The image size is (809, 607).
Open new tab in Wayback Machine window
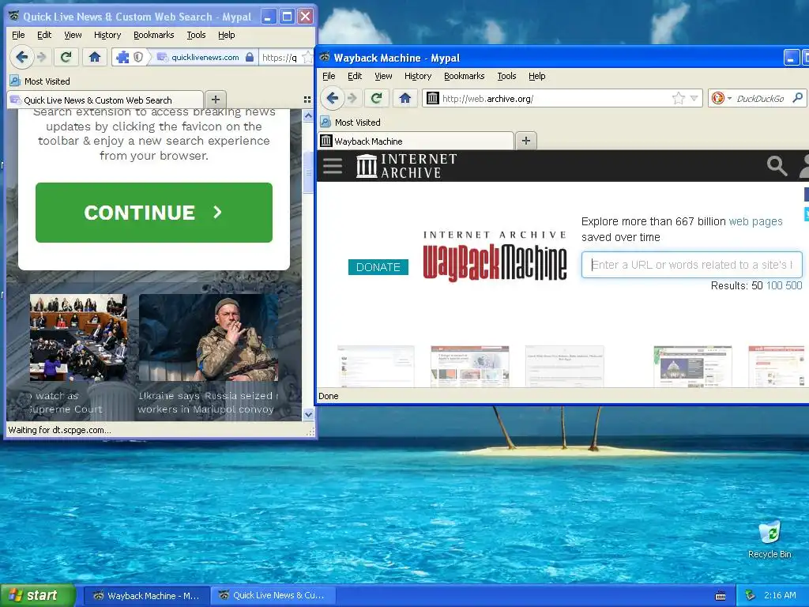(x=526, y=141)
